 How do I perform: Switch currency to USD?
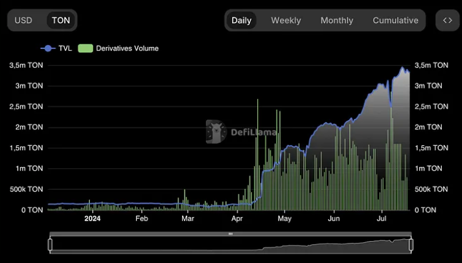pos(23,20)
